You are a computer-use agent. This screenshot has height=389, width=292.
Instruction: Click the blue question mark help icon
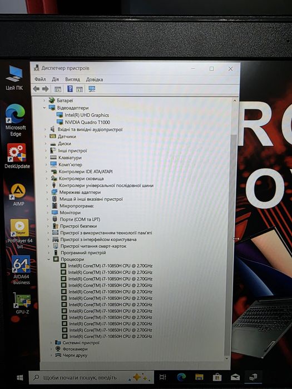pos(70,89)
